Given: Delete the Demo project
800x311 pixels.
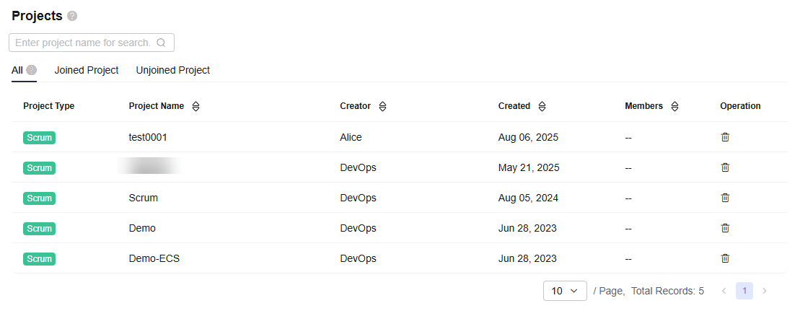Looking at the screenshot, I should tap(725, 228).
